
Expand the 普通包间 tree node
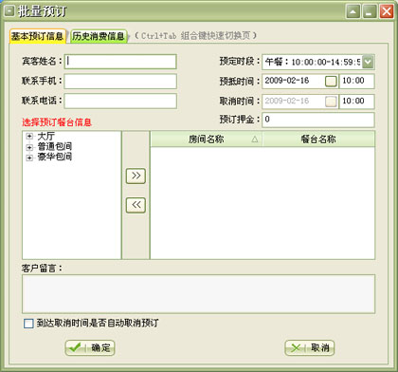pos(29,147)
